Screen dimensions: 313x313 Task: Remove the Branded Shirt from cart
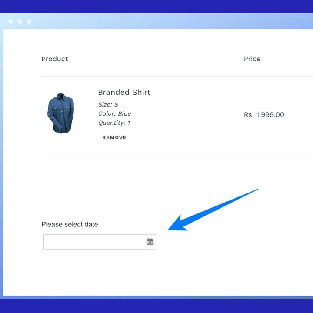pyautogui.click(x=114, y=137)
